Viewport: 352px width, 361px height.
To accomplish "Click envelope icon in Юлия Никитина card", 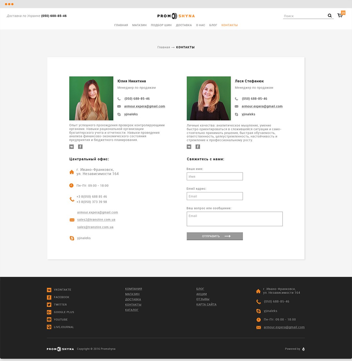I will [119, 106].
